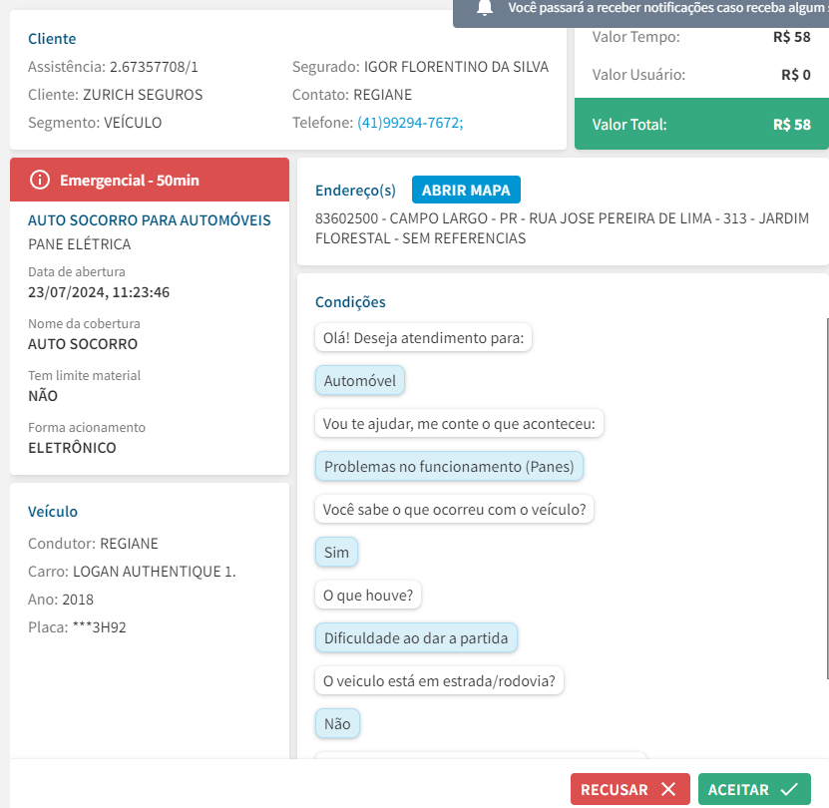Click the Condições panel scrollbar
The width and height of the screenshot is (829, 808).
[827, 498]
